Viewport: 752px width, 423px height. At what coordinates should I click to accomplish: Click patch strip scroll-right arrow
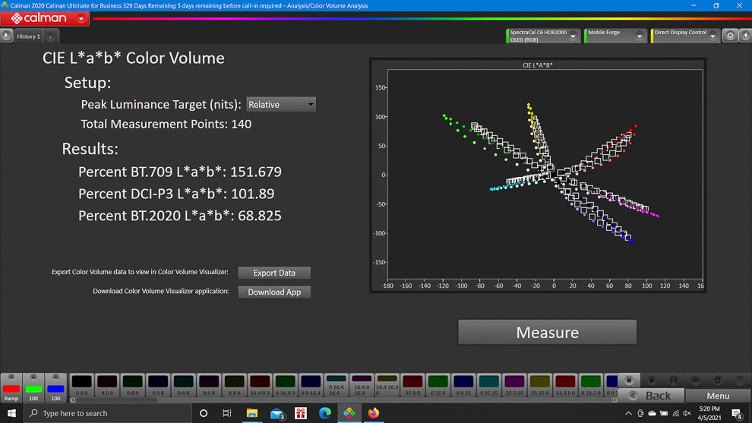click(615, 400)
